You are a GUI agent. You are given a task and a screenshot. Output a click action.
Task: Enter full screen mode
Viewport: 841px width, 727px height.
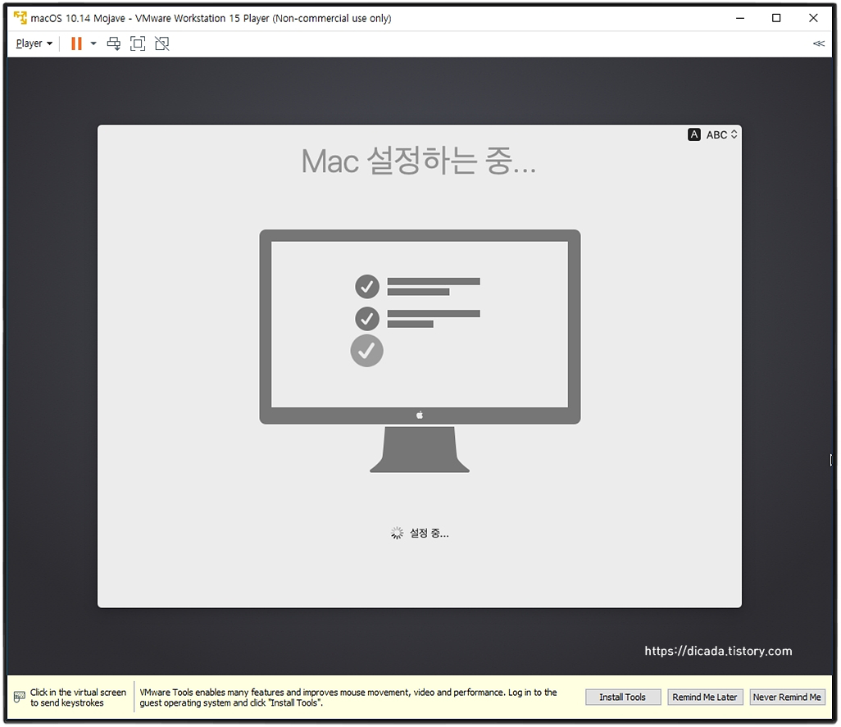[138, 43]
